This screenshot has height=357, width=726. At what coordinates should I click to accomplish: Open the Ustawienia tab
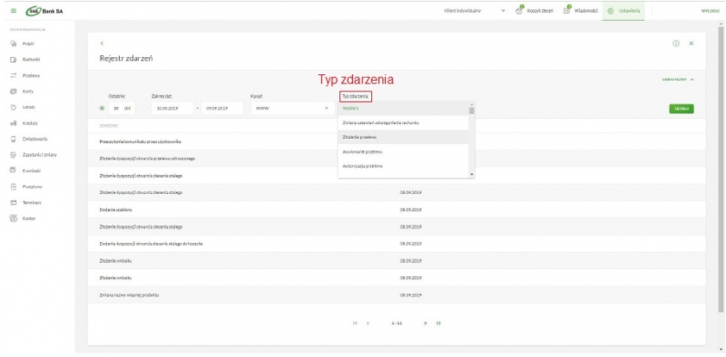click(623, 11)
